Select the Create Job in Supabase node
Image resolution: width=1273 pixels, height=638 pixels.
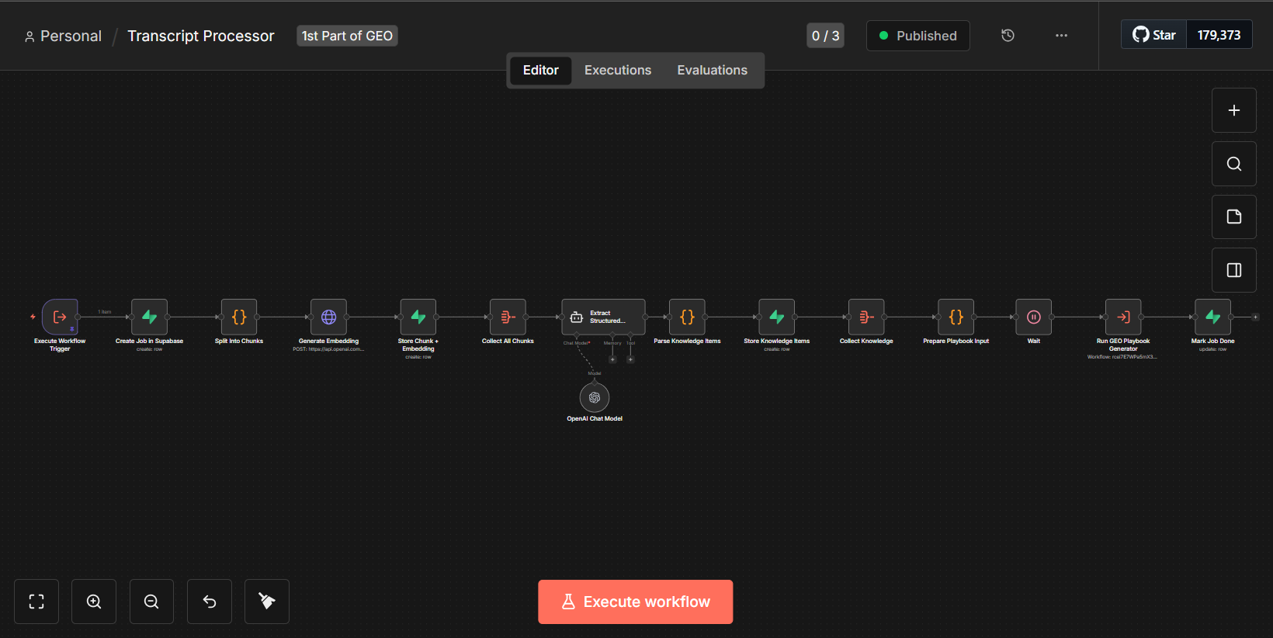pyautogui.click(x=149, y=317)
